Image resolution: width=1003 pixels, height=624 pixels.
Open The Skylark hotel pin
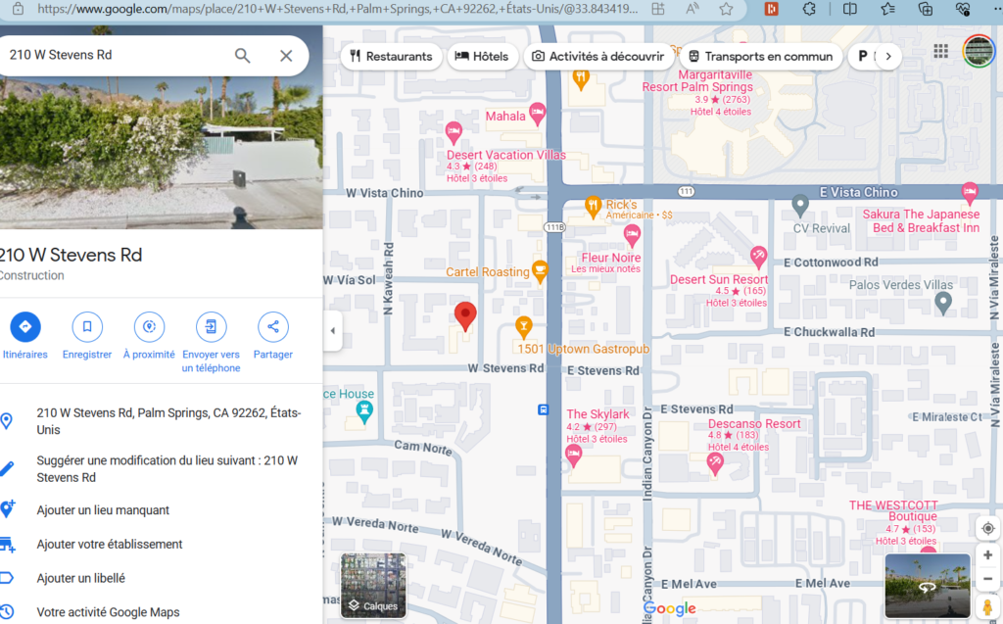click(x=573, y=456)
